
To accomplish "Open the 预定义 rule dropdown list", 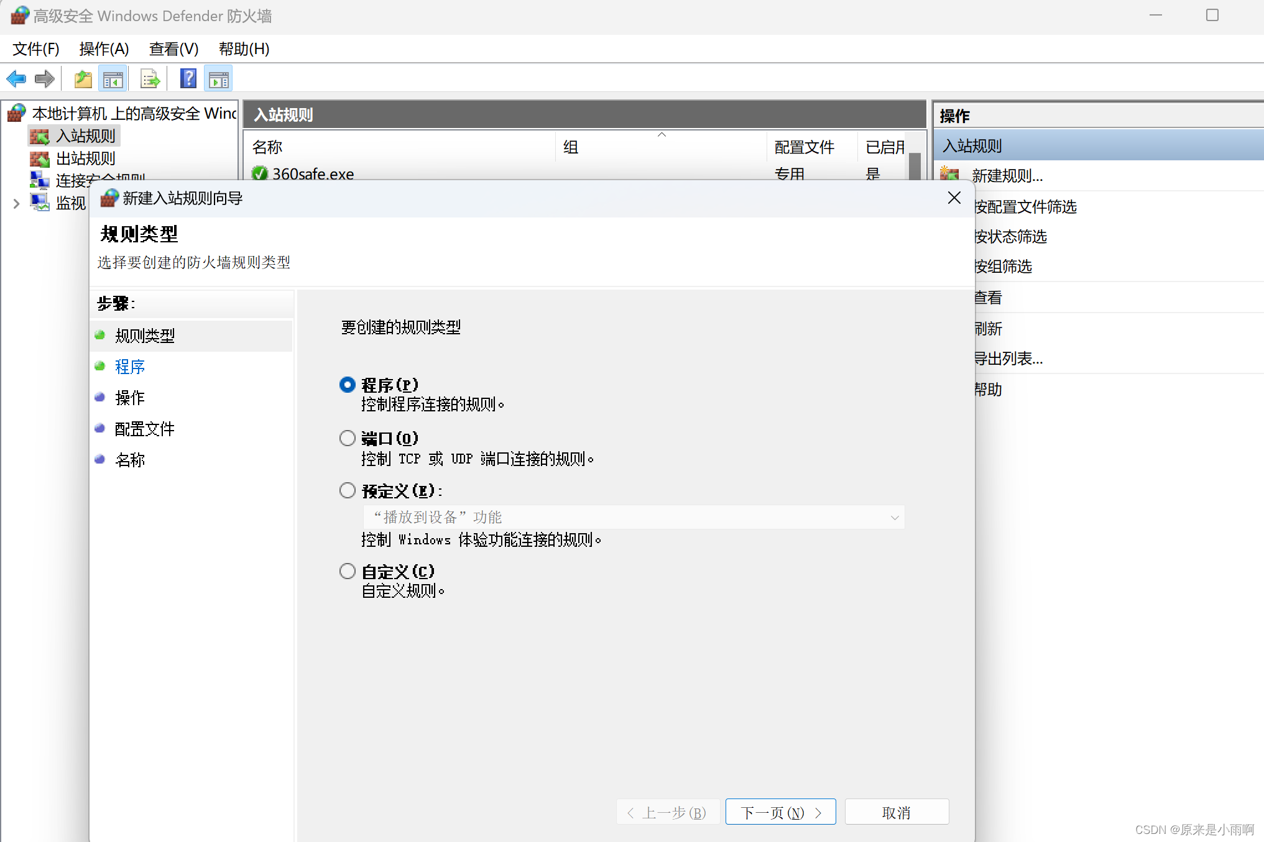I will coord(894,517).
